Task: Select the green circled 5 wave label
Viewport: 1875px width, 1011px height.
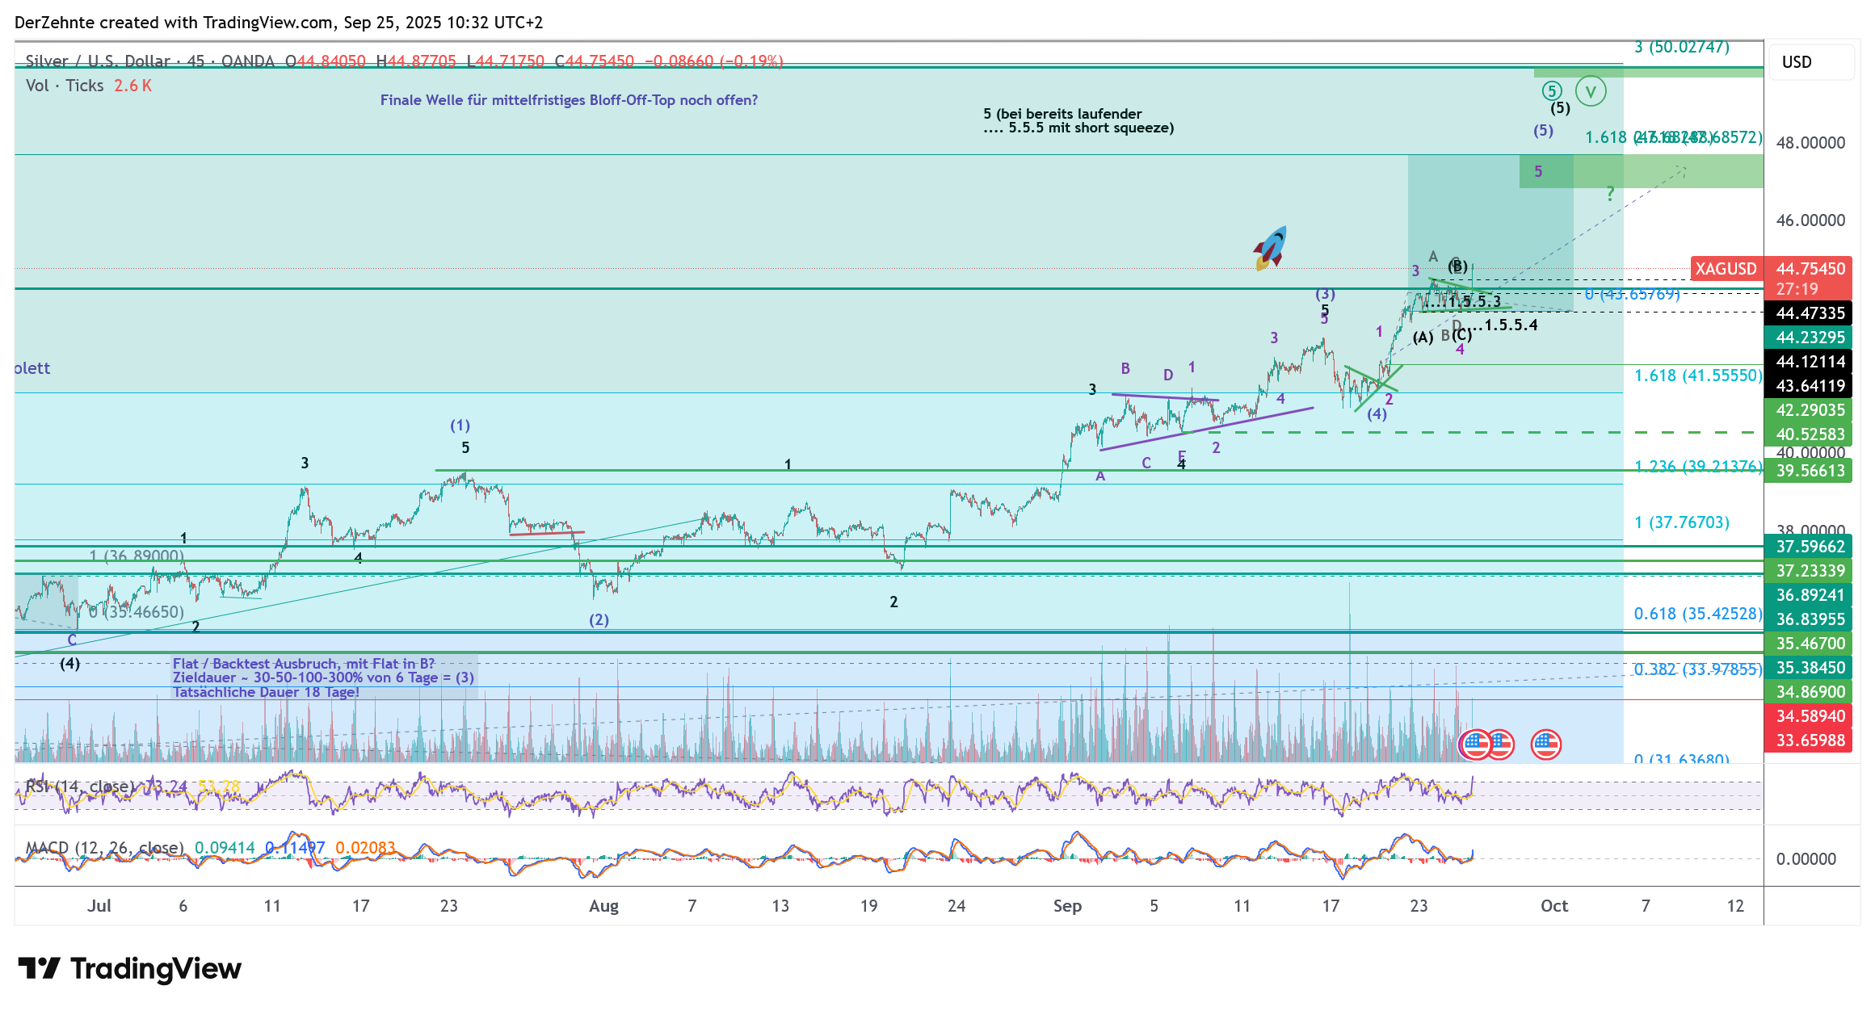Action: point(1552,91)
